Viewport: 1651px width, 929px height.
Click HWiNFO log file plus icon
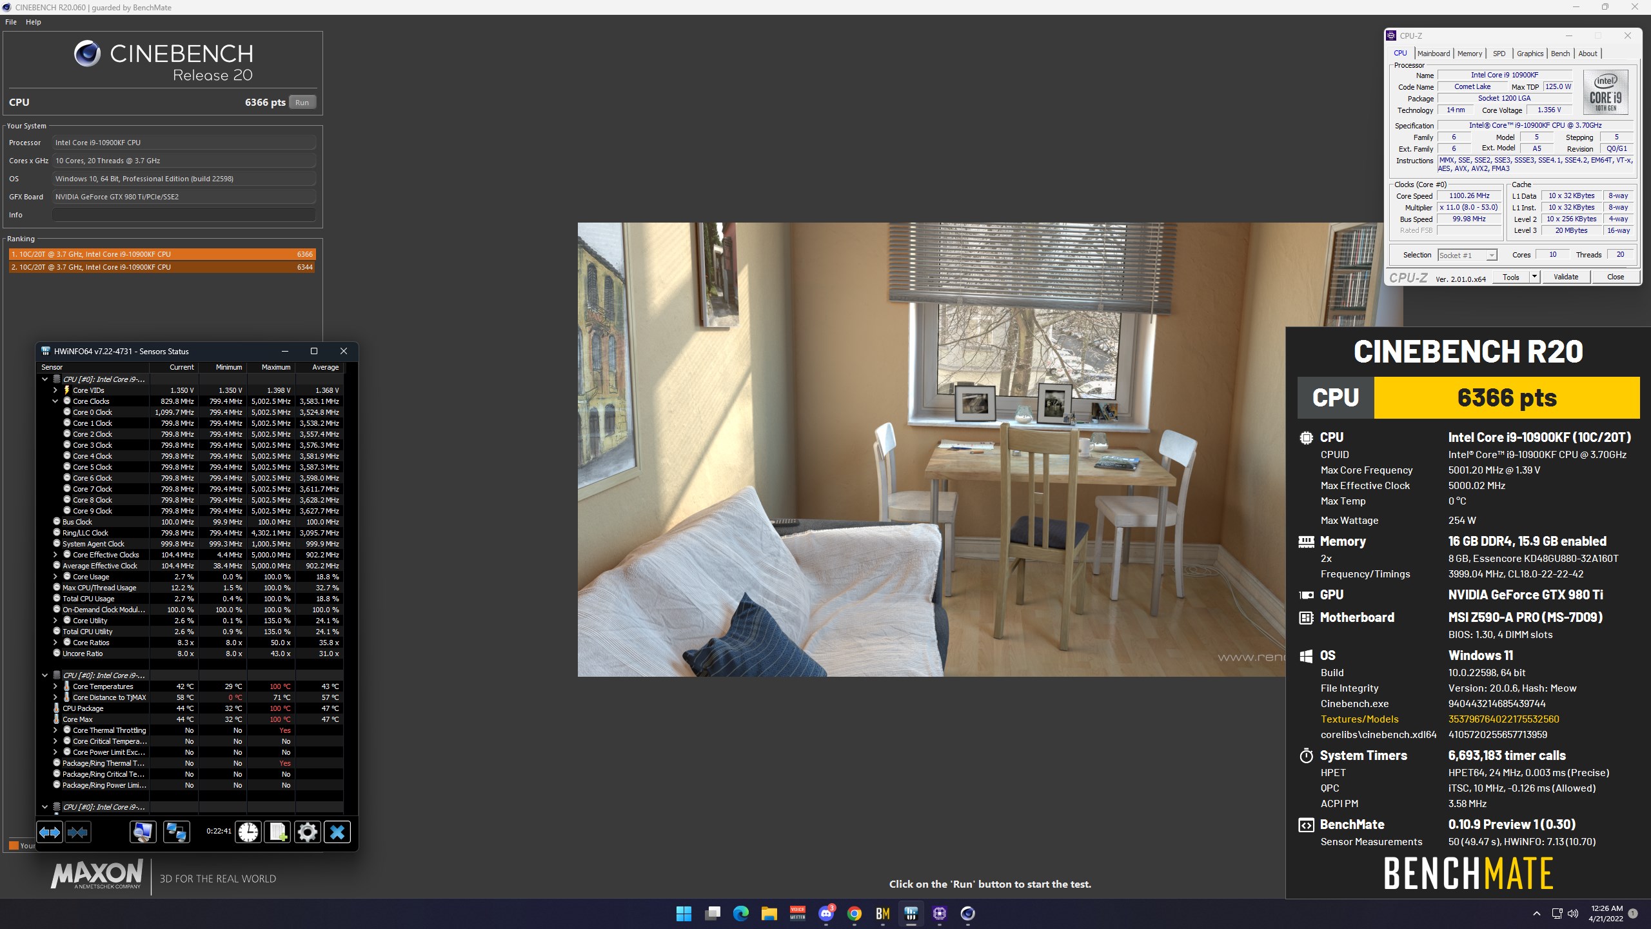(278, 832)
